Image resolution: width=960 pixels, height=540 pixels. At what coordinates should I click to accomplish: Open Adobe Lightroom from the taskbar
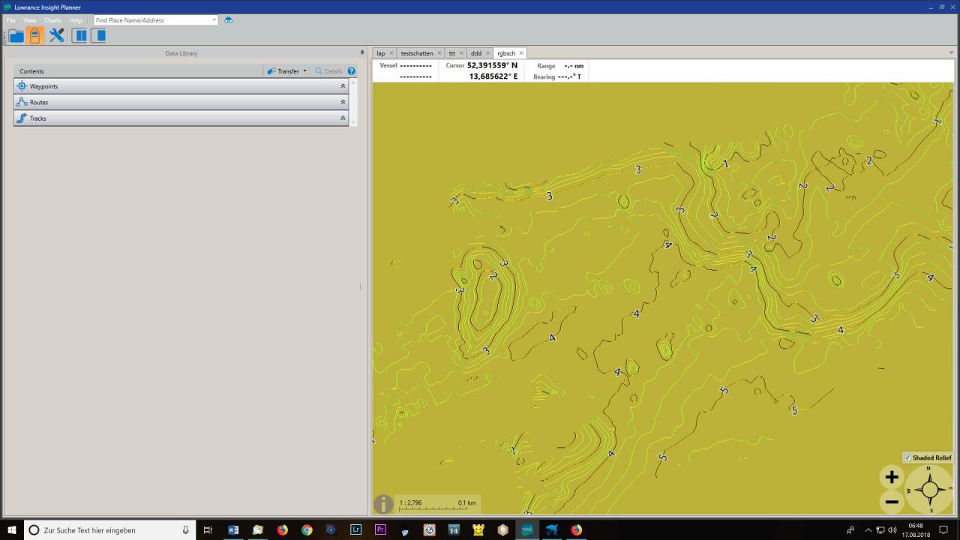pyautogui.click(x=355, y=529)
